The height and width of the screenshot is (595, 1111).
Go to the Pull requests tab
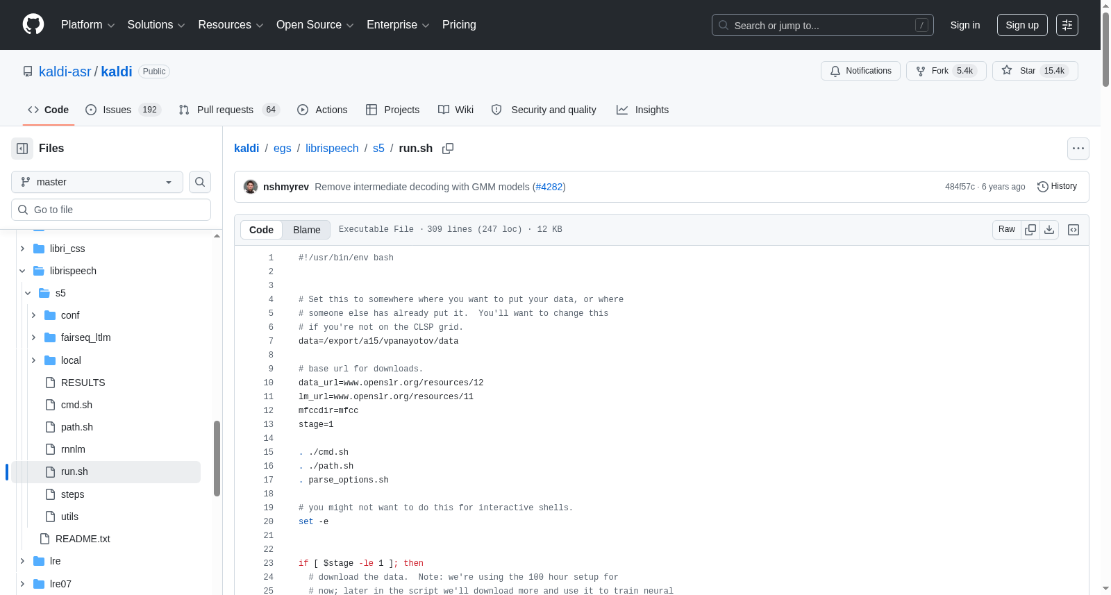(x=228, y=110)
